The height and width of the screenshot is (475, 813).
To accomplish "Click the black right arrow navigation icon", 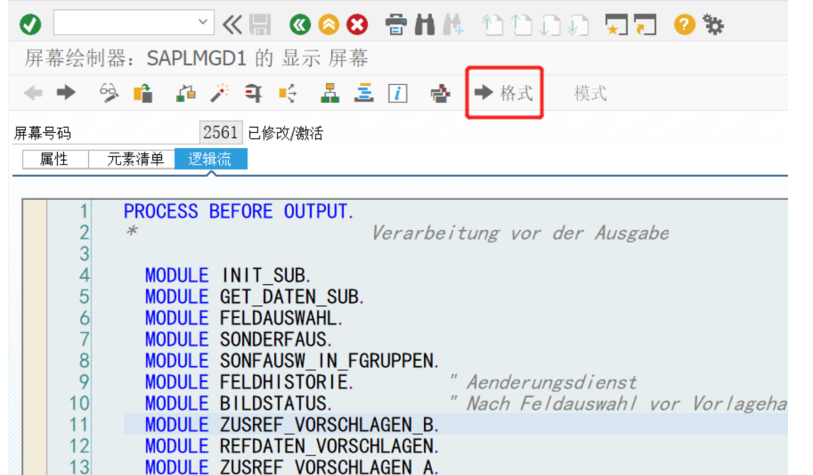I will pyautogui.click(x=65, y=92).
